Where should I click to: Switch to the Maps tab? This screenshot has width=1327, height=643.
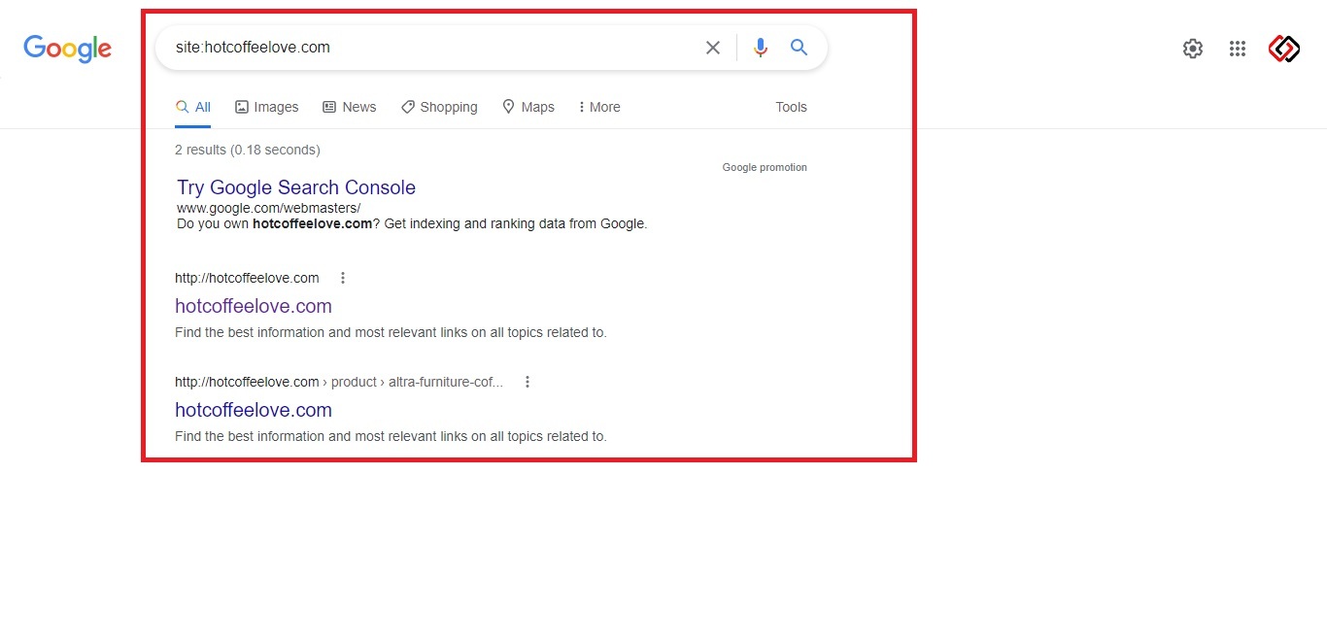pos(528,107)
